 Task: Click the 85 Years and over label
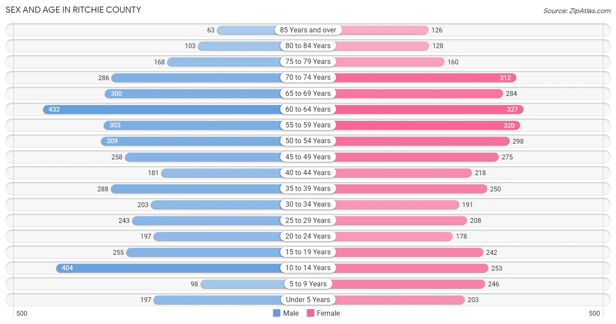pos(308,30)
